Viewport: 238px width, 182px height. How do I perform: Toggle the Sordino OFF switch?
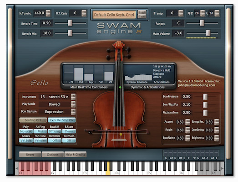click(x=33, y=120)
